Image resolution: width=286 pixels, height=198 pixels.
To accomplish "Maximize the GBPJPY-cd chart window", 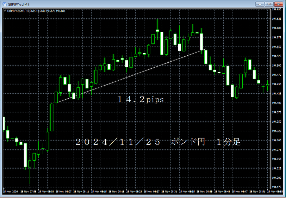I will (x=269, y=4).
